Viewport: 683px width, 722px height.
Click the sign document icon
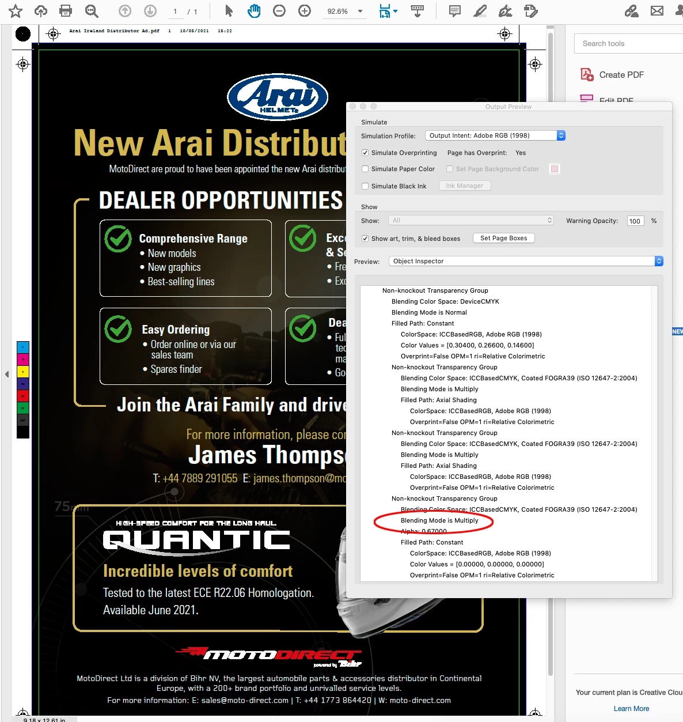point(506,11)
